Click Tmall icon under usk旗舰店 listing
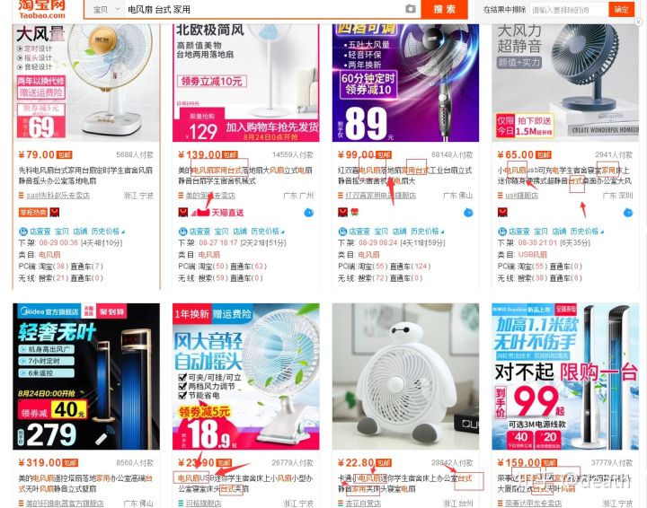The width and height of the screenshot is (647, 508). pyautogui.click(x=502, y=212)
